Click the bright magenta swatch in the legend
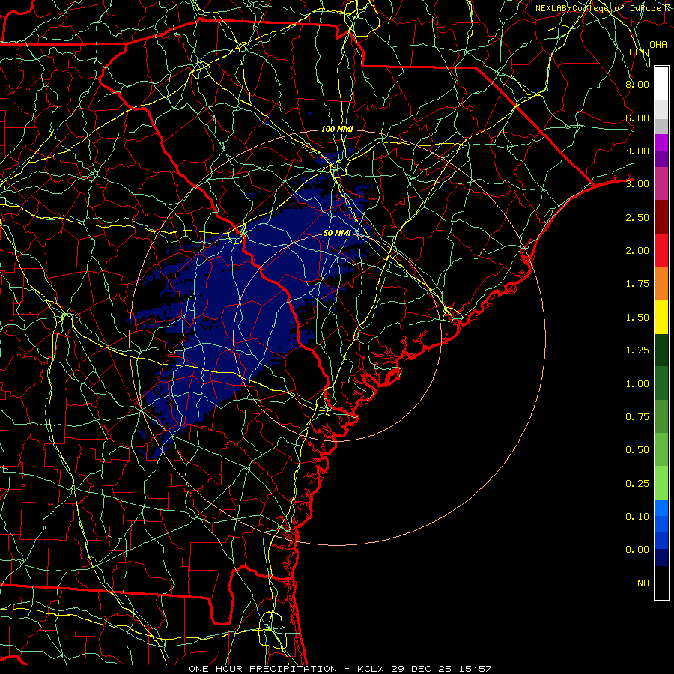The height and width of the screenshot is (674, 674). click(x=661, y=142)
